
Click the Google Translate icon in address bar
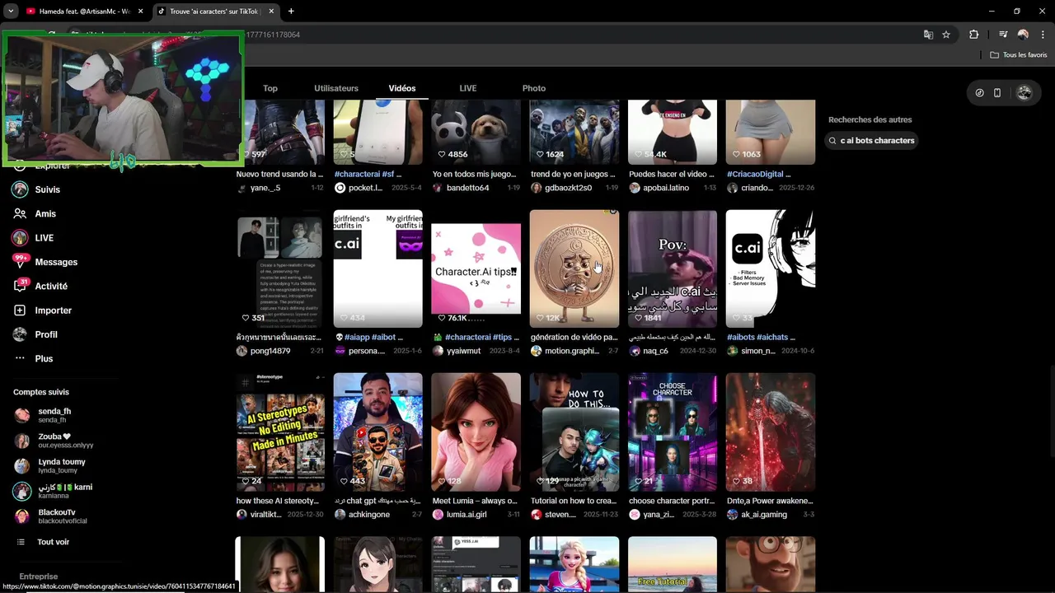(928, 35)
